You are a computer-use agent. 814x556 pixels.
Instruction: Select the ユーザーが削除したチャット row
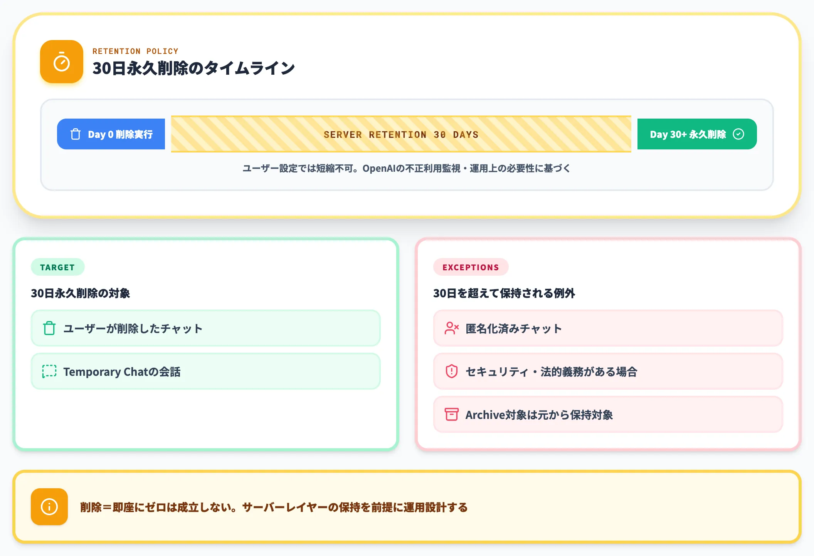[205, 328]
